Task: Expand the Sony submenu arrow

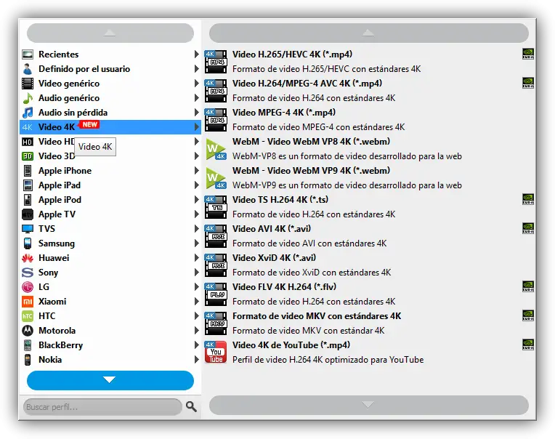Action: pos(197,273)
